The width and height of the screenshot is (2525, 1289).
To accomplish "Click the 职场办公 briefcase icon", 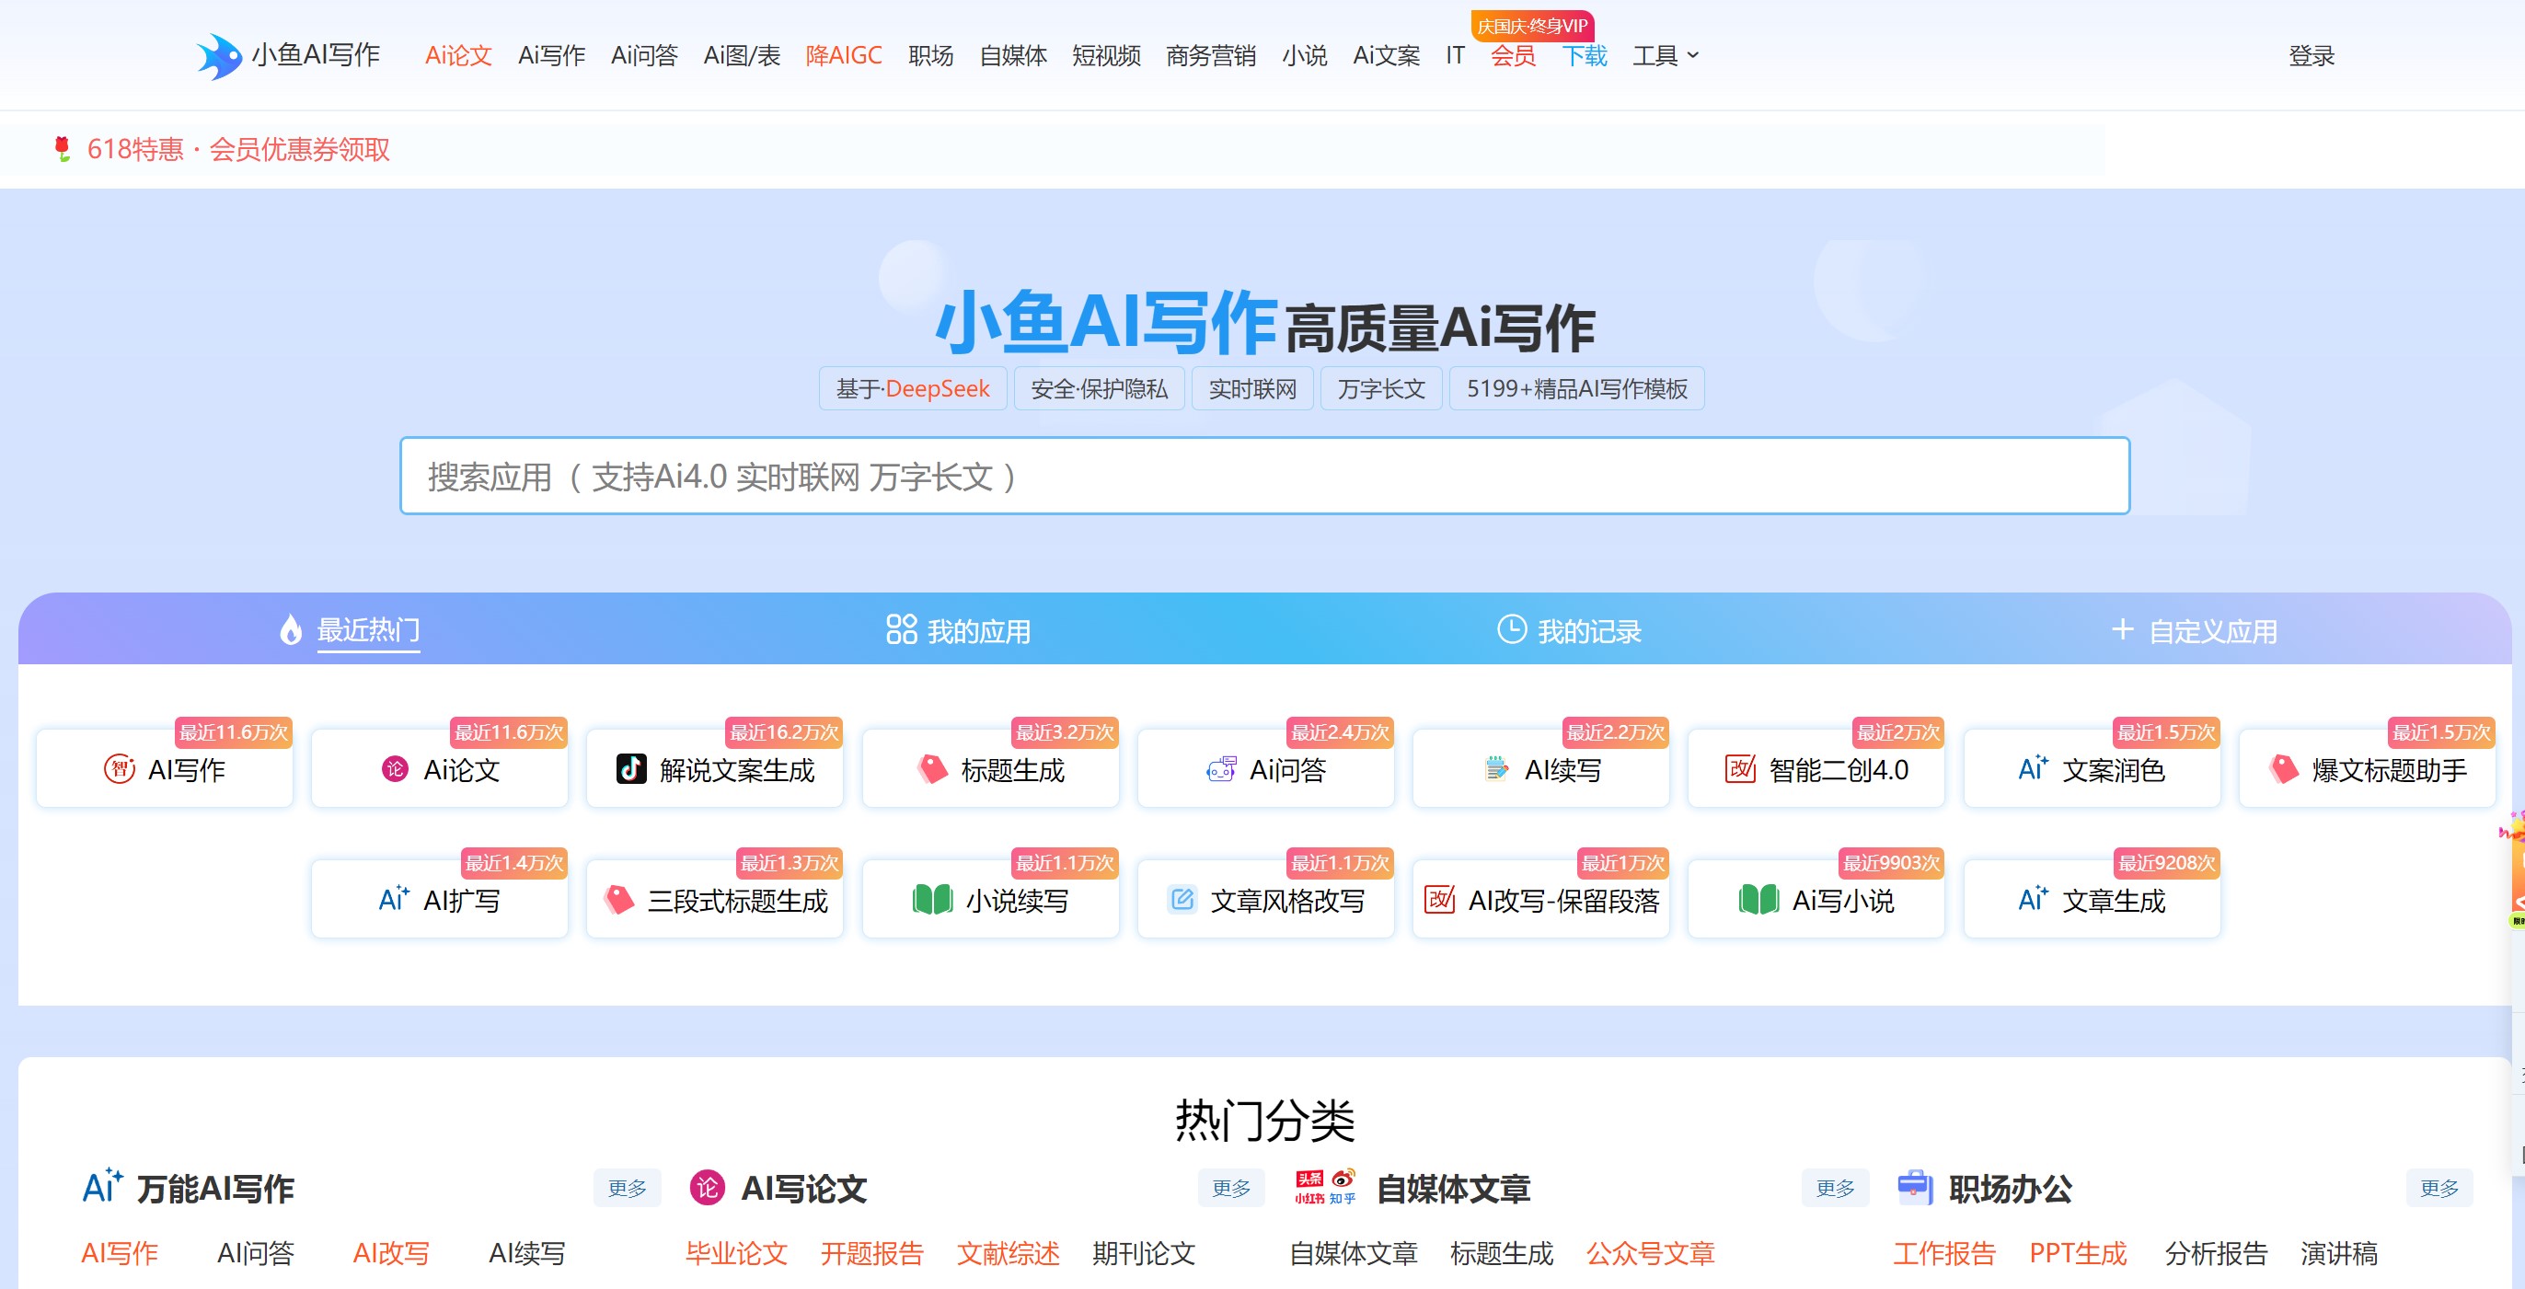I will 1913,1187.
